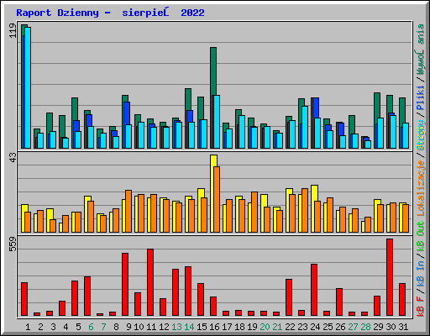Click the '43' axis value
Image resolution: width=430 pixels, height=336 pixels.
13,158
